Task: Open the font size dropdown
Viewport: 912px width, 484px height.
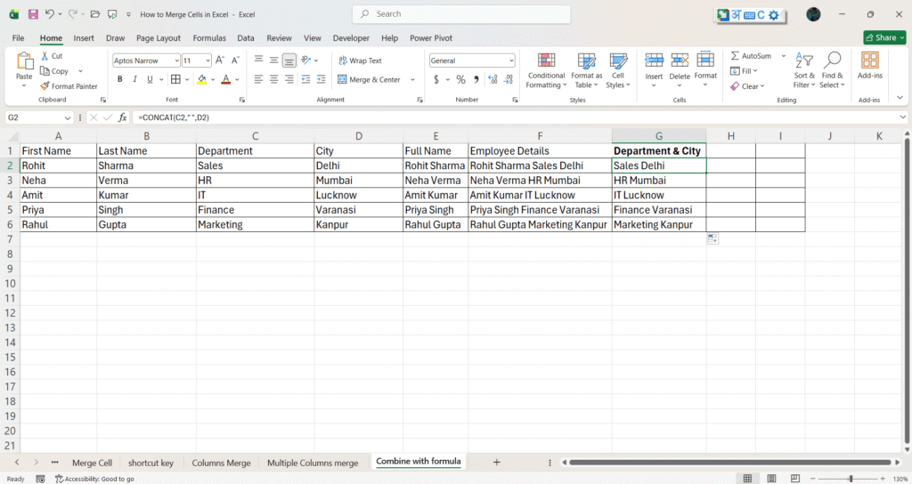Action: (x=208, y=60)
